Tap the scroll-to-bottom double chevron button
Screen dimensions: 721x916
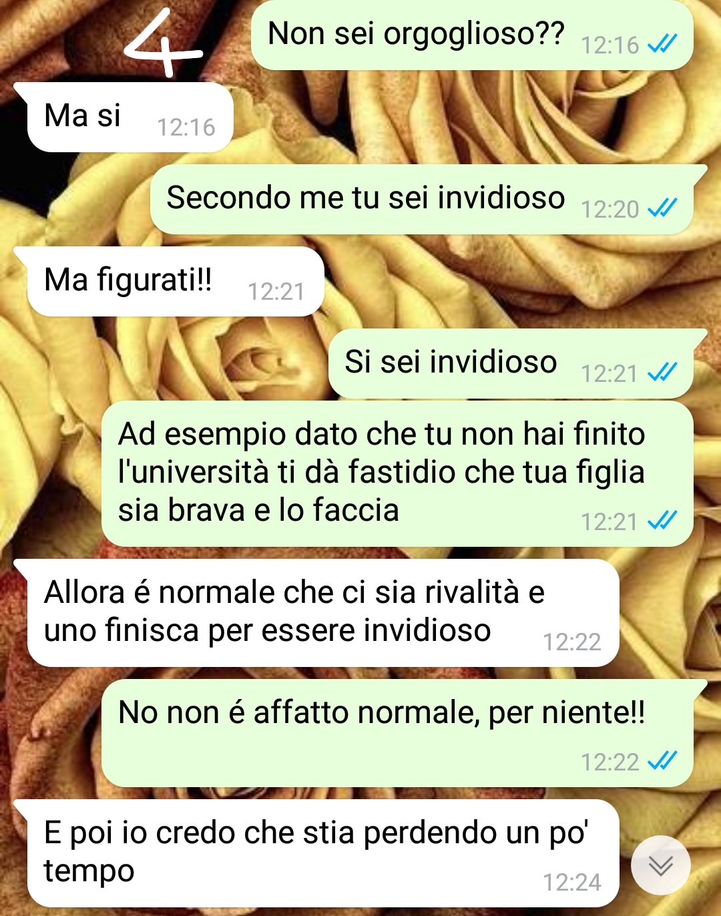[x=661, y=865]
